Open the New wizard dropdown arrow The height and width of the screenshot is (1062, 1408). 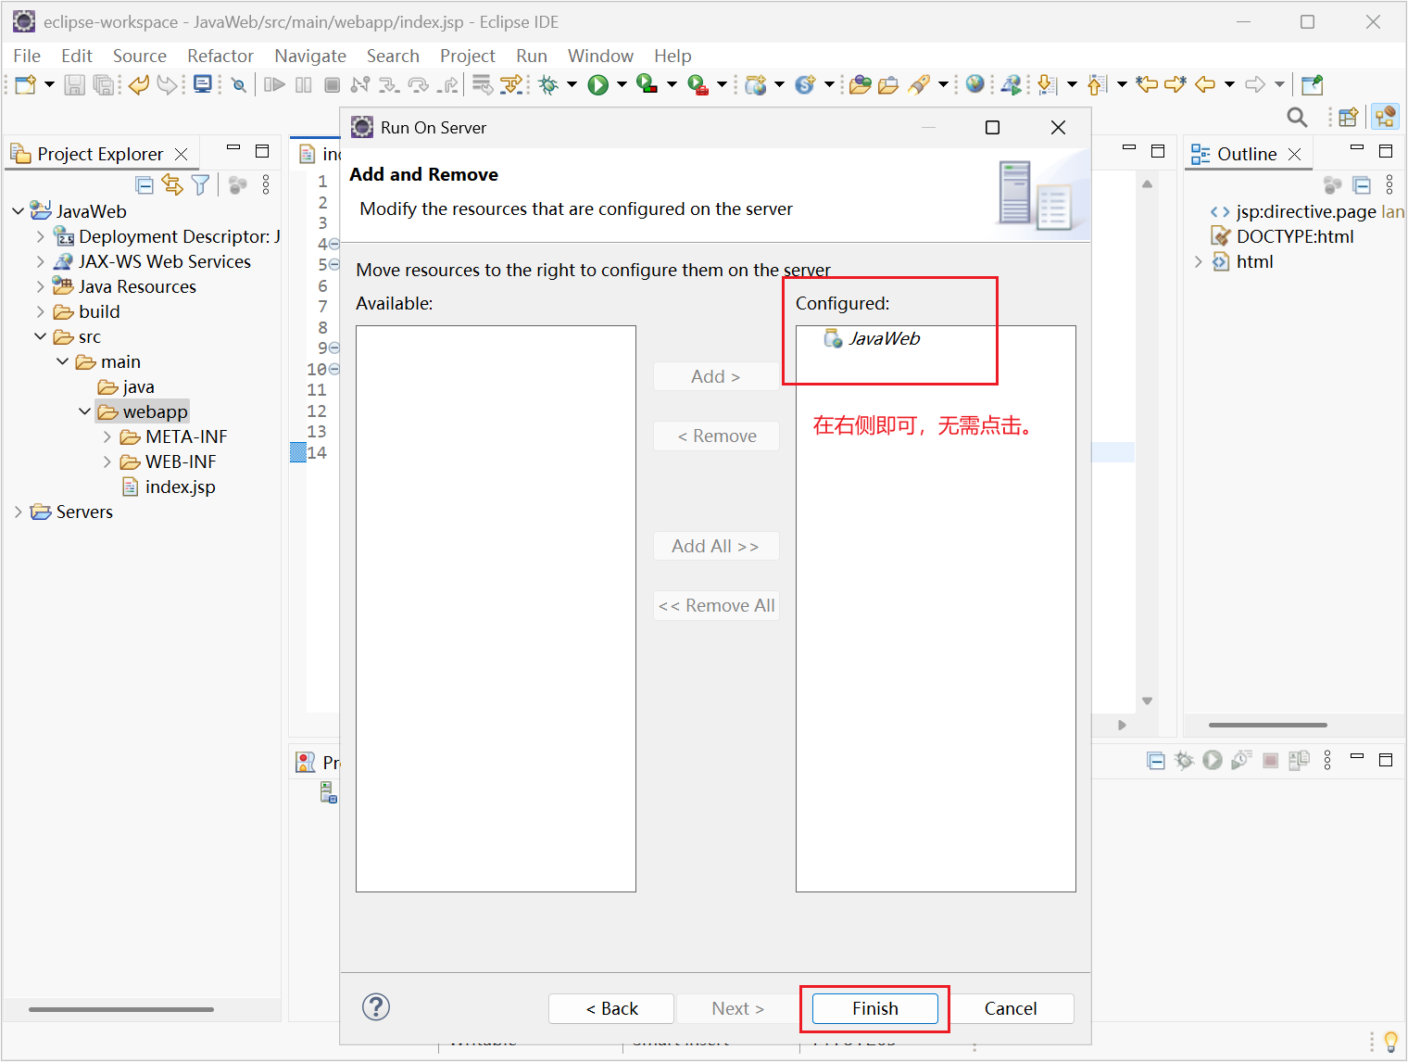pyautogui.click(x=49, y=85)
